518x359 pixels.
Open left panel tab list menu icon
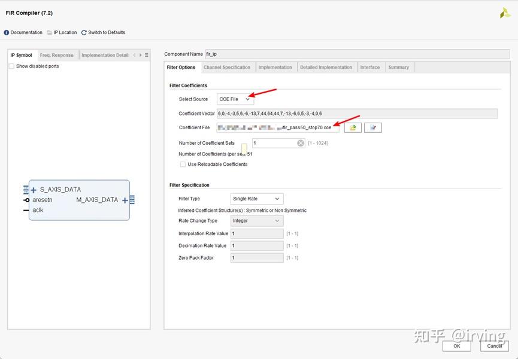pyautogui.click(x=147, y=55)
